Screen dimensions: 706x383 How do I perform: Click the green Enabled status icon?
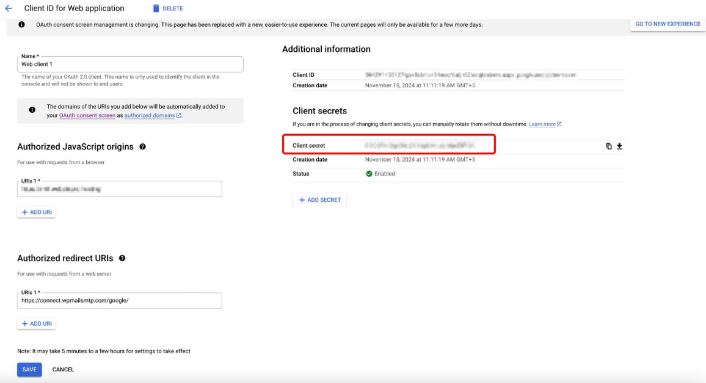[x=369, y=174]
